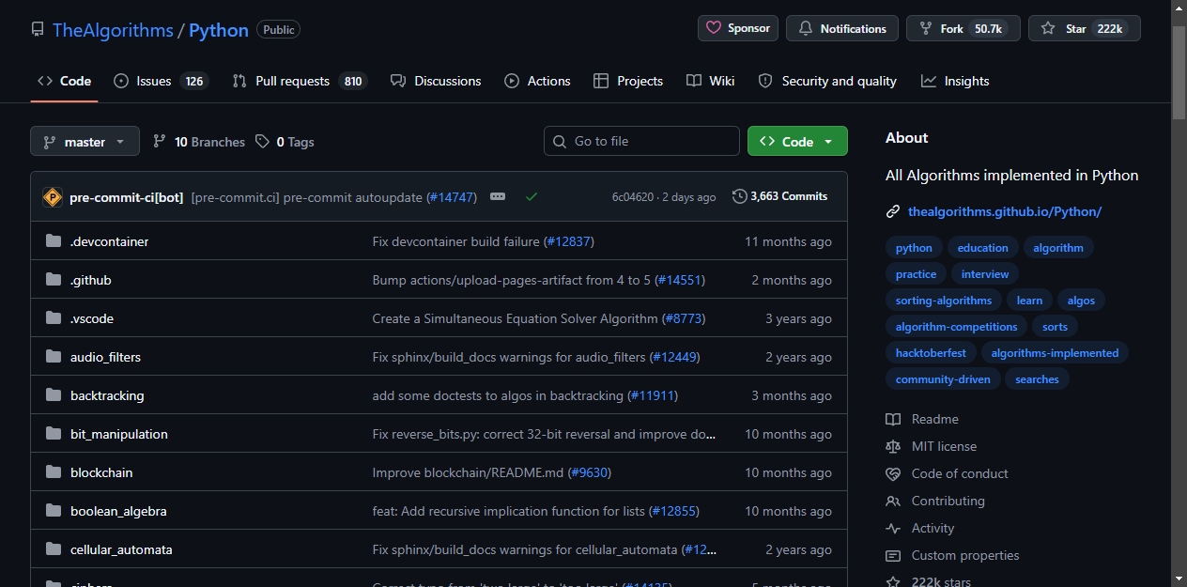Viewport: 1187px width, 587px height.
Task: Open the Actions tab
Action: tap(537, 81)
